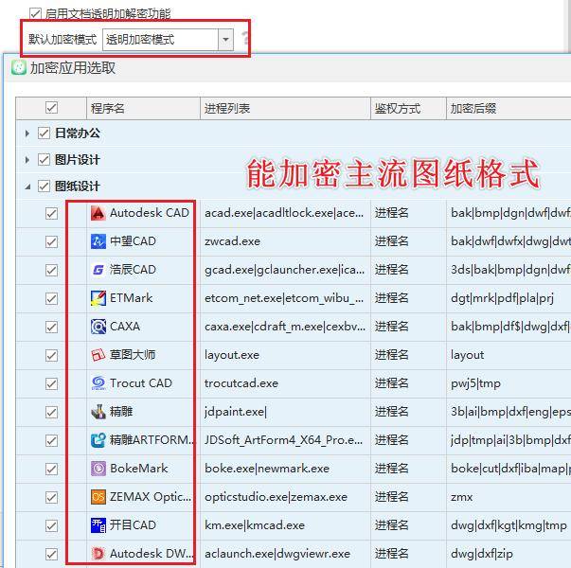
Task: Click the ETMark program icon
Action: coord(98,298)
